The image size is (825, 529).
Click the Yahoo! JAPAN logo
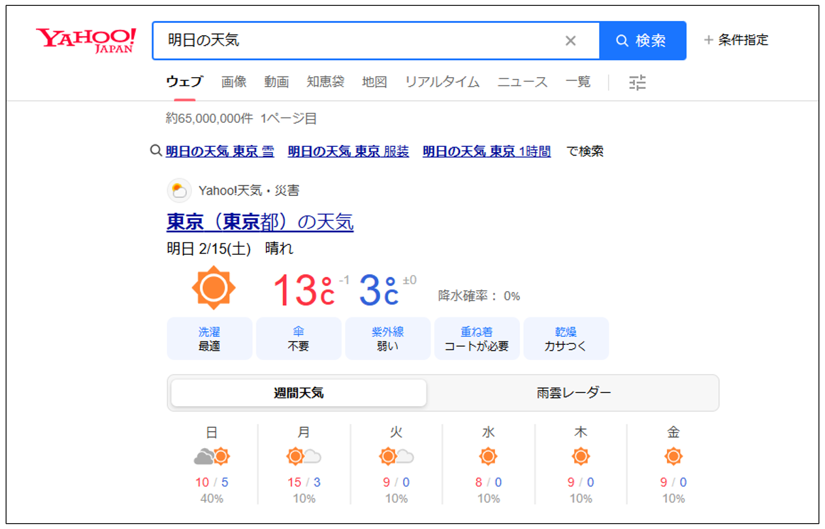[x=86, y=40]
